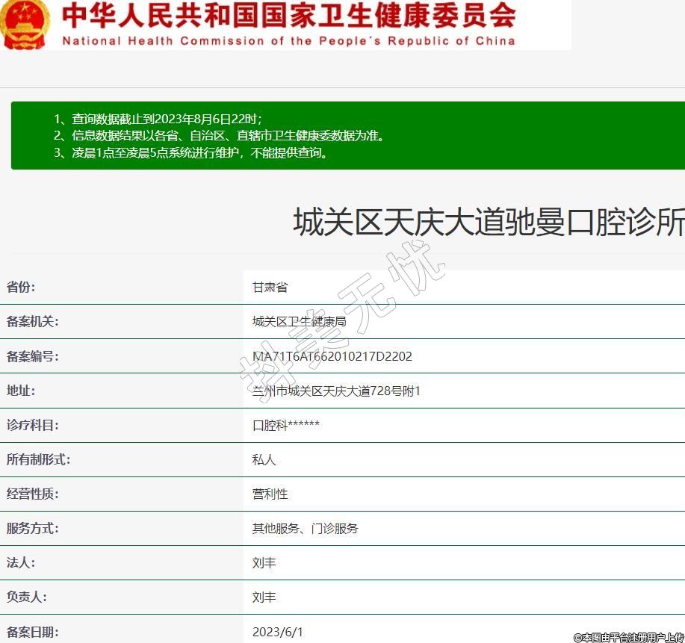Click the address 兰州市城关区天庆大道728号附1

(336, 391)
